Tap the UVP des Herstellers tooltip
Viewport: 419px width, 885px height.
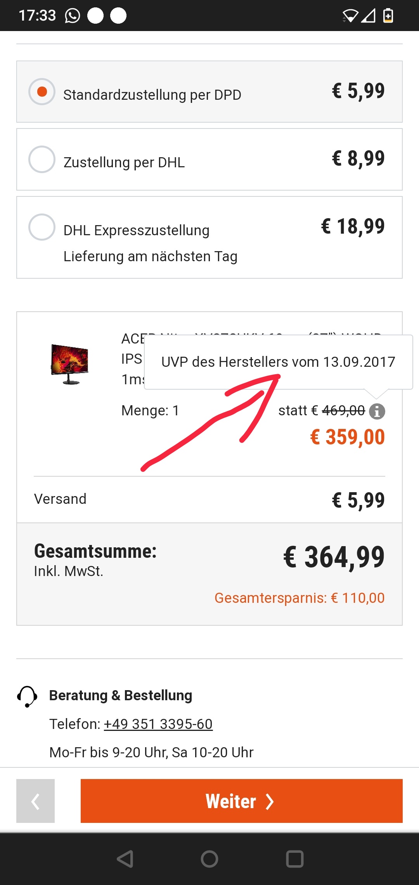pyautogui.click(x=279, y=362)
